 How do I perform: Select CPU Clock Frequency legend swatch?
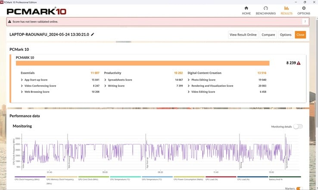tap(30, 177)
